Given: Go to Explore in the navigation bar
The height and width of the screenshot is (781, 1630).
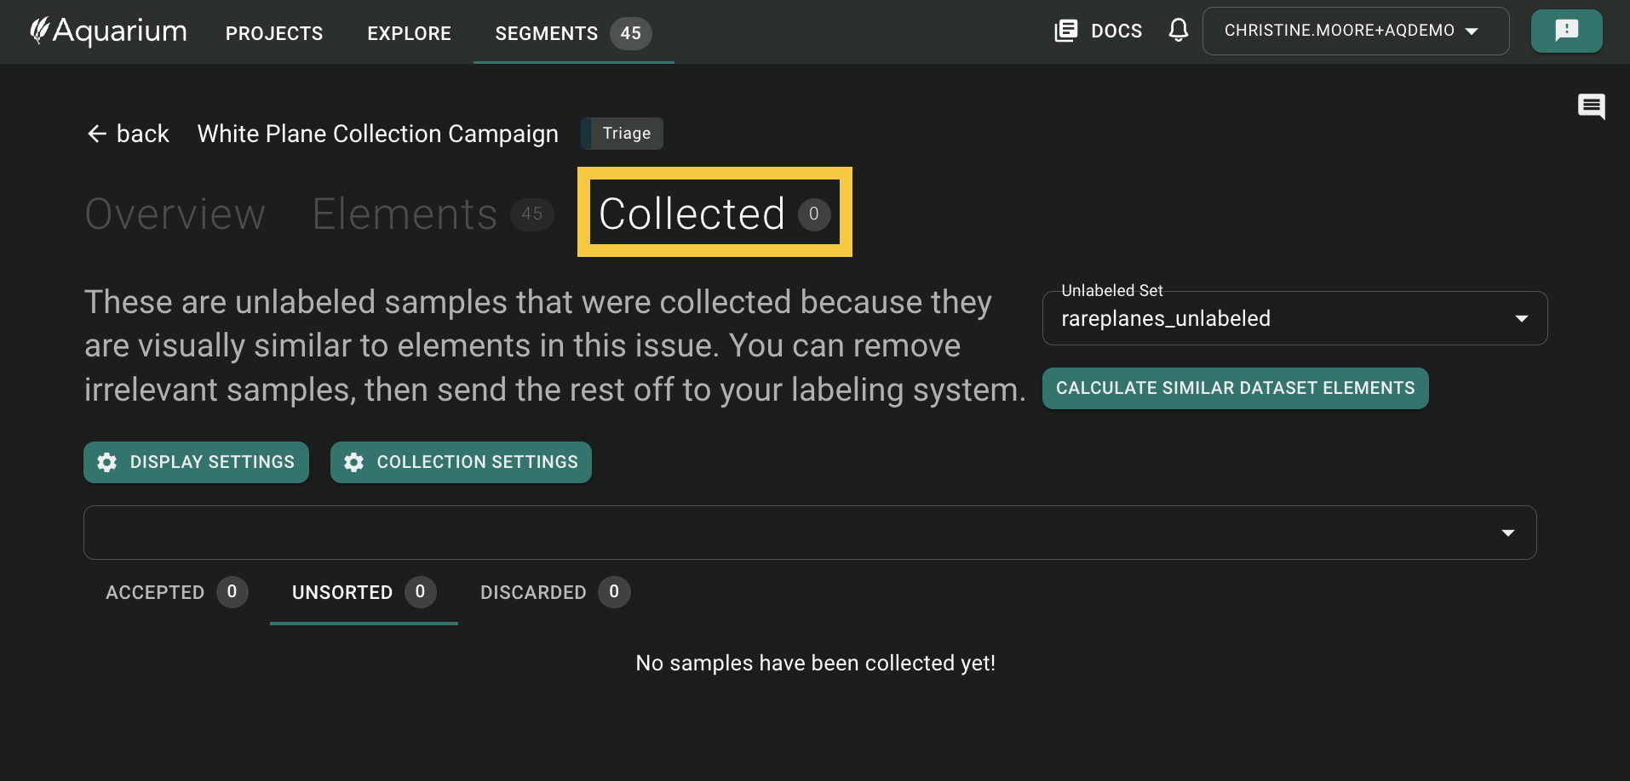Looking at the screenshot, I should point(409,33).
